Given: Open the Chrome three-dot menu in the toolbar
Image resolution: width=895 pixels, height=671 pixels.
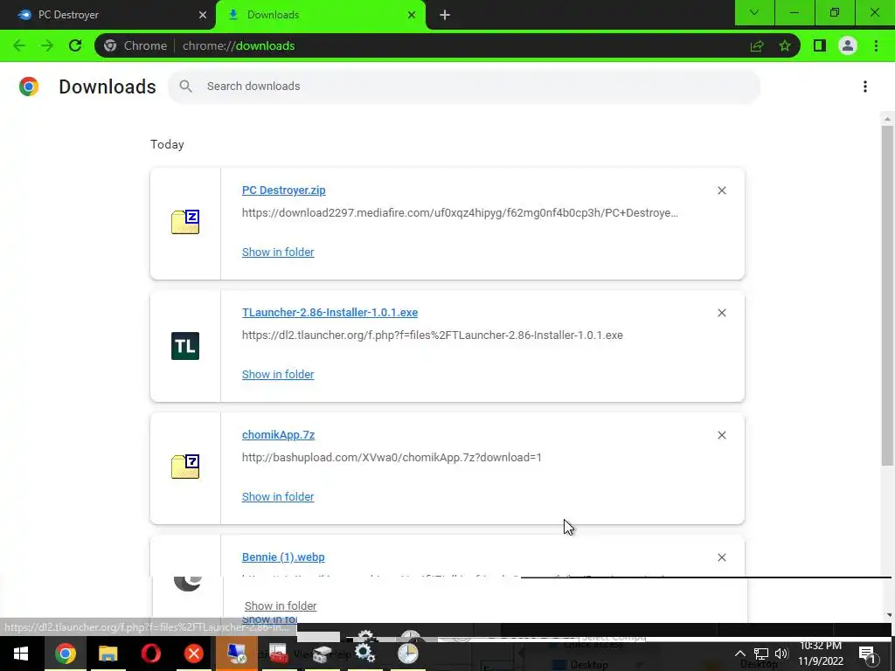Looking at the screenshot, I should pos(876,45).
